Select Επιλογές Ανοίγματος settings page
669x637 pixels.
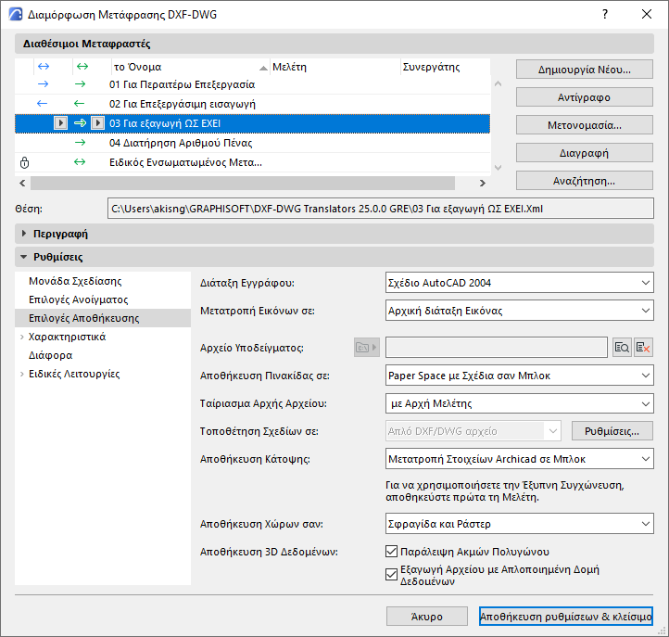78,299
